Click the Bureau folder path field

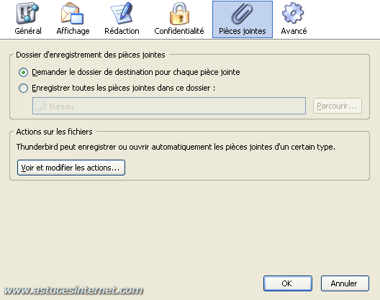(x=169, y=106)
